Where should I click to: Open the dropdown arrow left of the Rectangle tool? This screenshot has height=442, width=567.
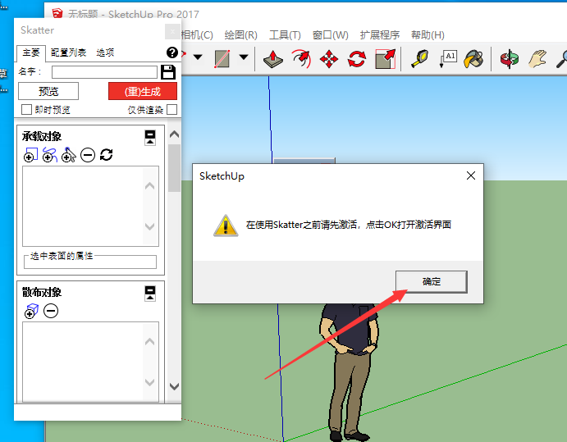point(198,57)
